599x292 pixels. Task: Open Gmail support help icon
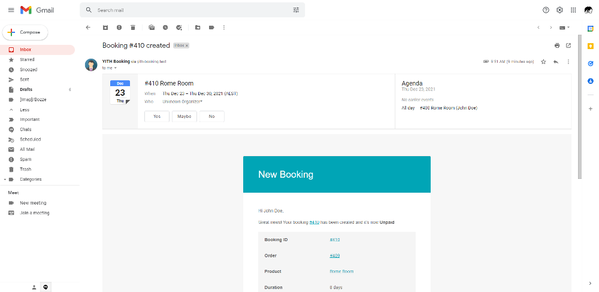546,10
